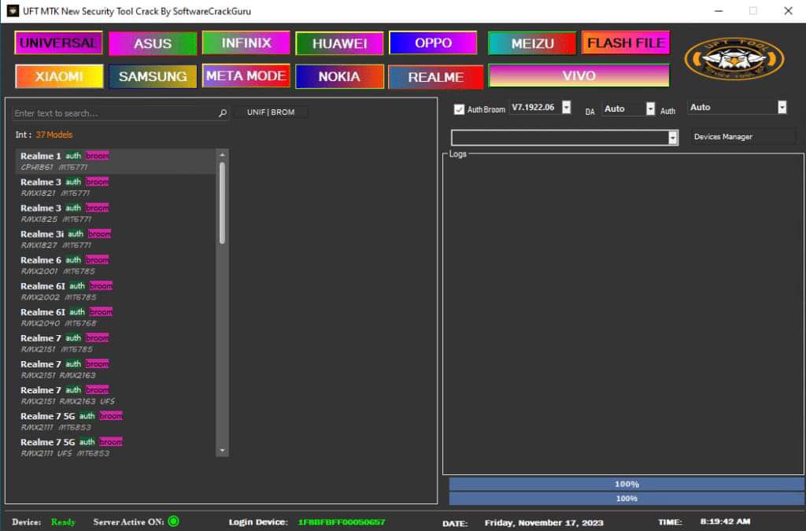Select Realme 3i RMX1827 model

[x=116, y=239]
